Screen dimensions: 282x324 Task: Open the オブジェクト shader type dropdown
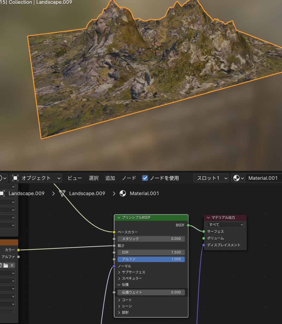[36, 178]
